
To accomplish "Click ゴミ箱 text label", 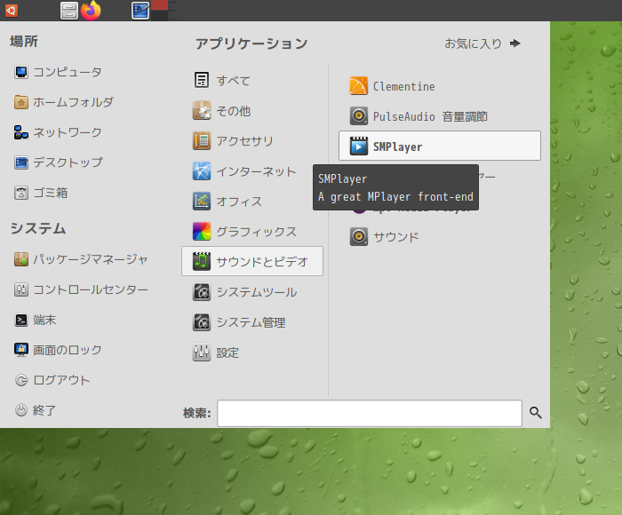I will point(50,193).
